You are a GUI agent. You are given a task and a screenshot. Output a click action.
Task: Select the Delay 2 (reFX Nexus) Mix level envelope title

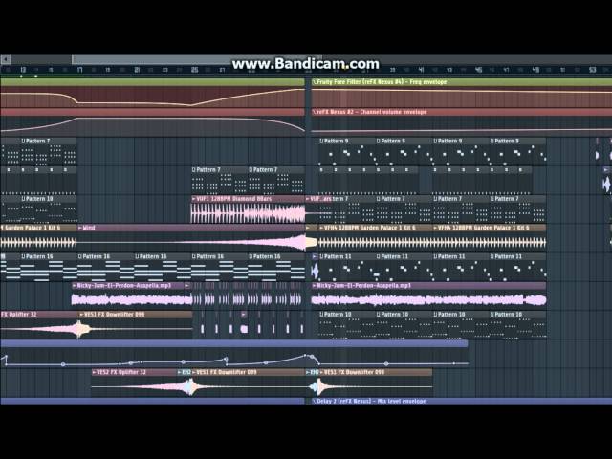coord(371,402)
